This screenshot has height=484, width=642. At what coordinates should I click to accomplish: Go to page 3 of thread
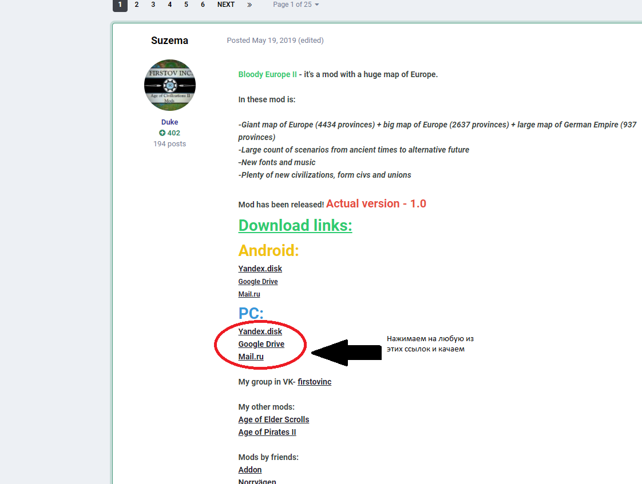pos(153,5)
